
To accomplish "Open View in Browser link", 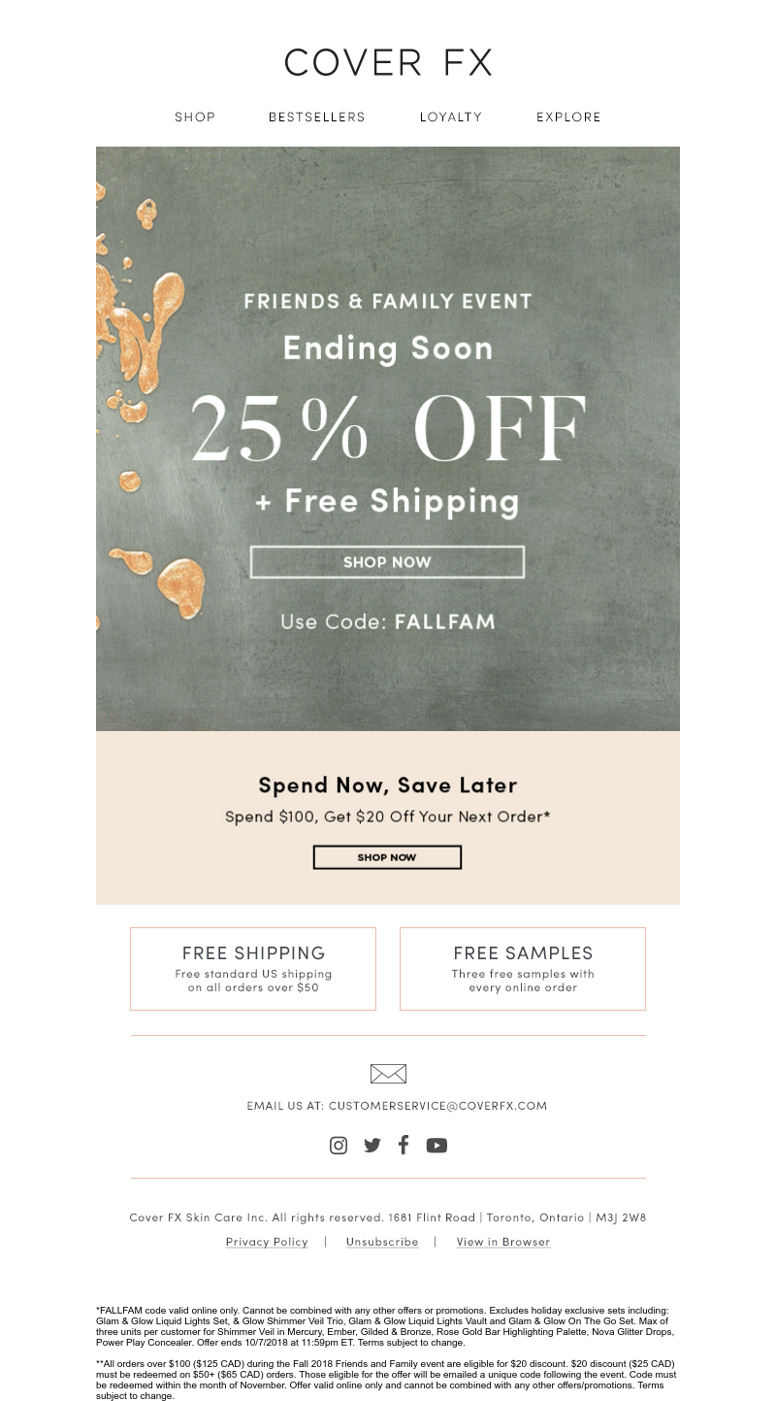I will 503,1243.
